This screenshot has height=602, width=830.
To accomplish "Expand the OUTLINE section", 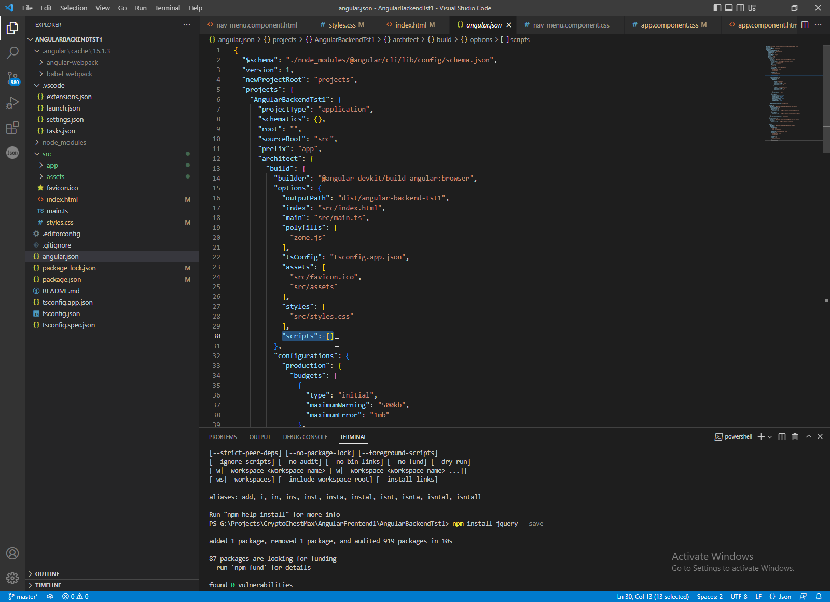I will (47, 574).
